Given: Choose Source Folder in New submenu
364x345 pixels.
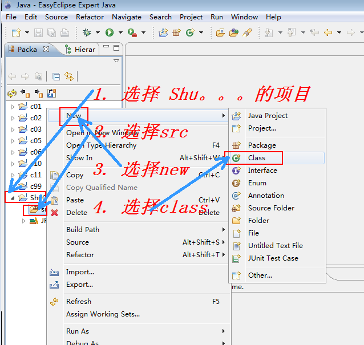Looking at the screenshot, I should pyautogui.click(x=277, y=208).
